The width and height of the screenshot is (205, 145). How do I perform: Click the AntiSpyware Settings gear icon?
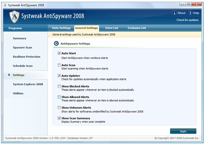click(x=56, y=43)
